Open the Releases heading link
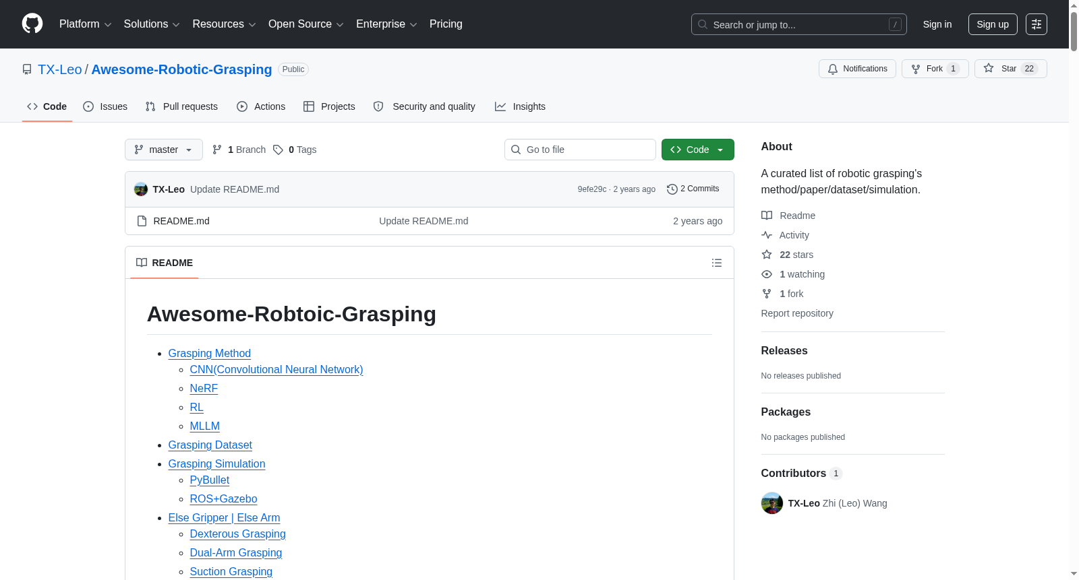 point(784,350)
